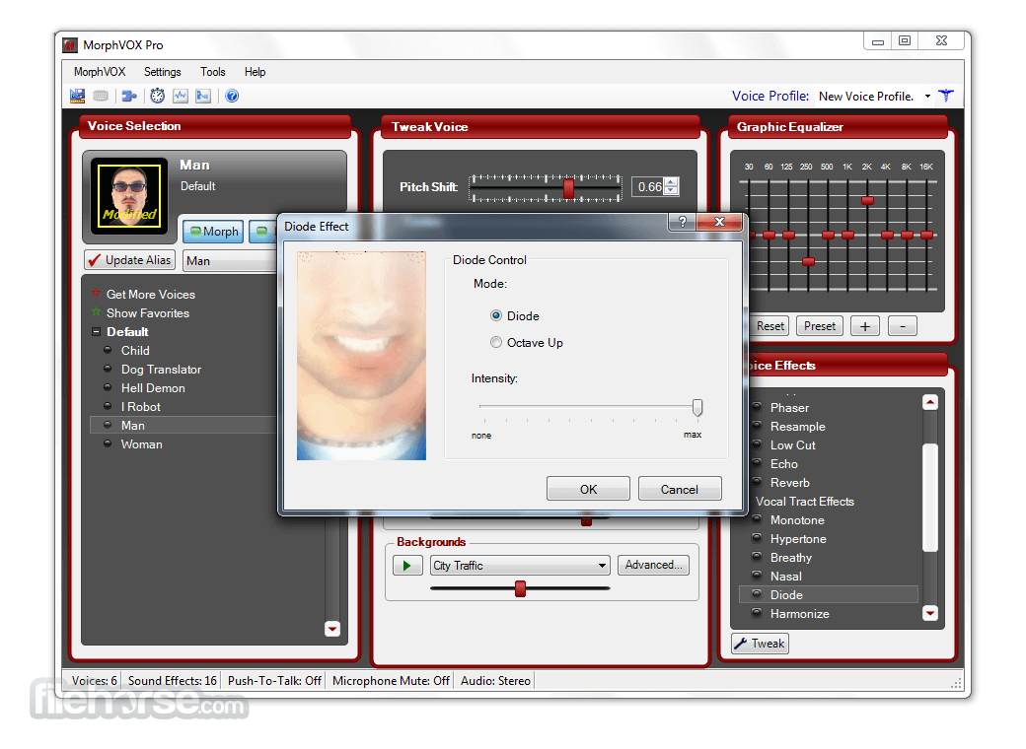Click the Diode Effect dialog help button
Screen dimensions: 1026x749
[x=683, y=222]
